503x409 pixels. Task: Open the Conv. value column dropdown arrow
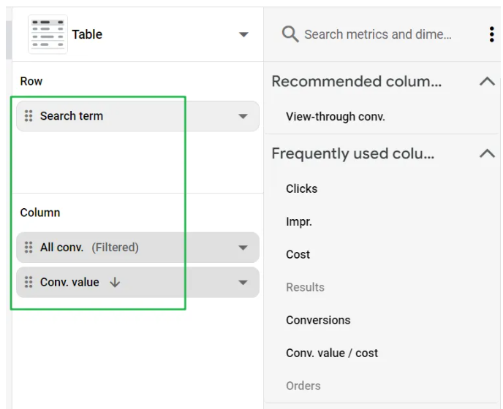243,282
